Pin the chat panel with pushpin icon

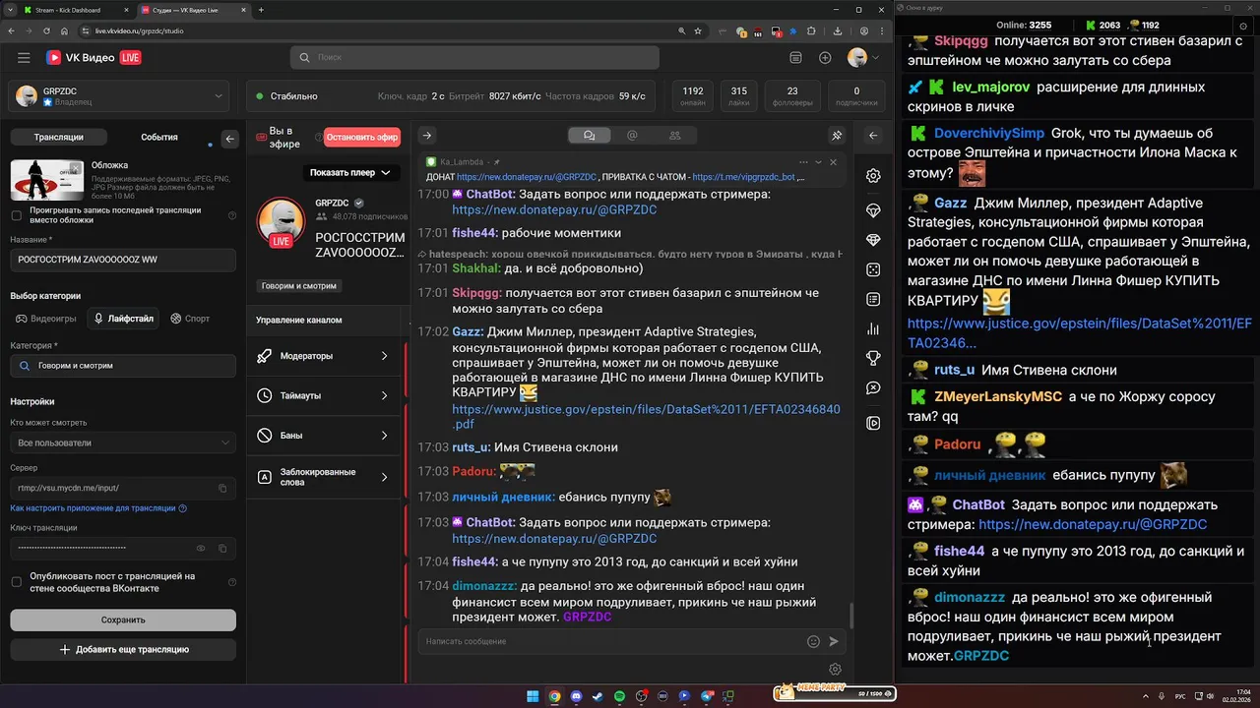coord(837,136)
